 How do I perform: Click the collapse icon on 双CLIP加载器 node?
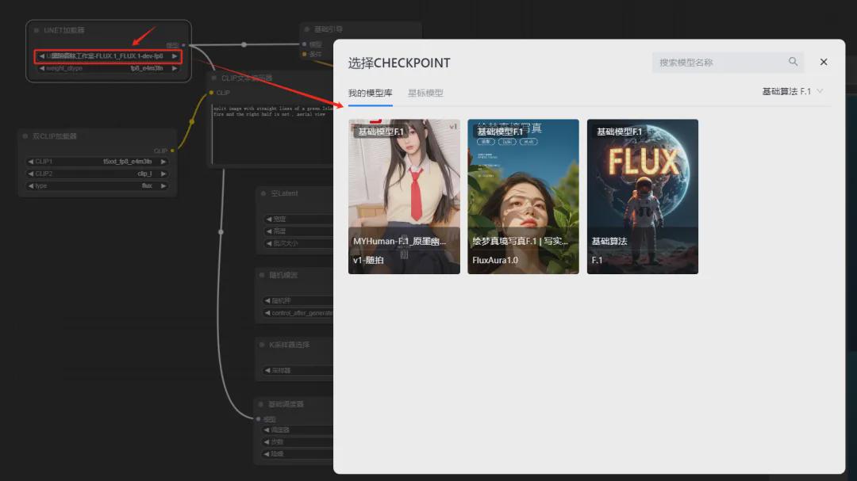pos(25,136)
